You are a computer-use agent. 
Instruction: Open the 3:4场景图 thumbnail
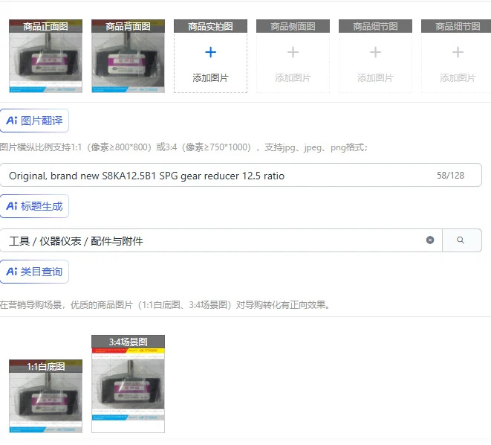[x=128, y=384]
